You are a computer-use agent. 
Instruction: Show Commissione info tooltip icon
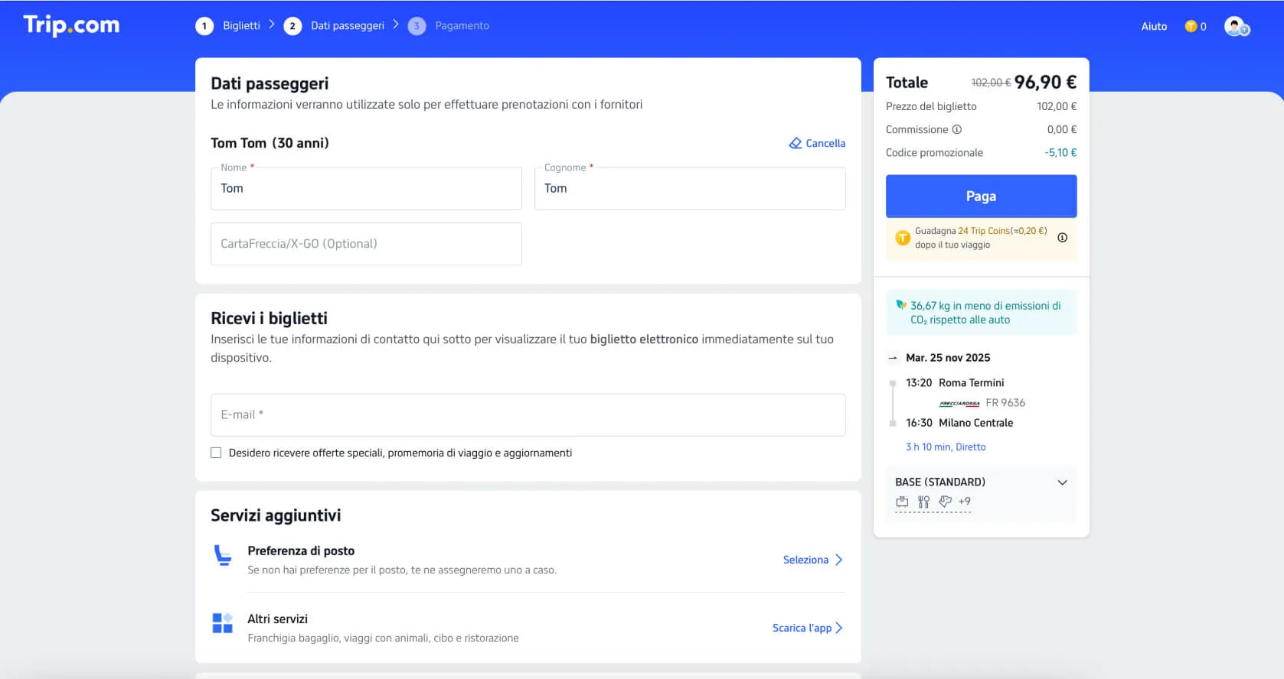click(x=956, y=129)
